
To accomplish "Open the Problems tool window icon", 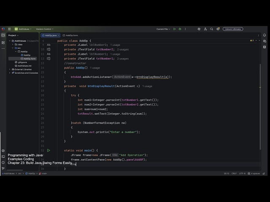I will point(3,162).
